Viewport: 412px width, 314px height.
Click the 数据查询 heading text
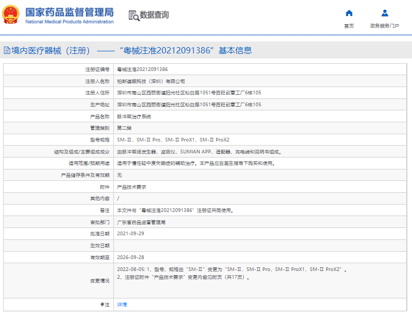click(154, 15)
